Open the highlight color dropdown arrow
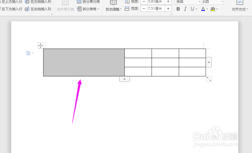 (217, 9)
